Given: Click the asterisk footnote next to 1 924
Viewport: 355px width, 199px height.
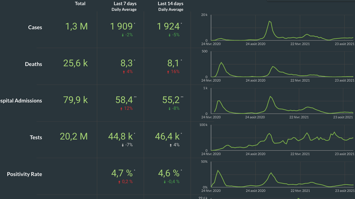Looking at the screenshot, I should (182, 23).
